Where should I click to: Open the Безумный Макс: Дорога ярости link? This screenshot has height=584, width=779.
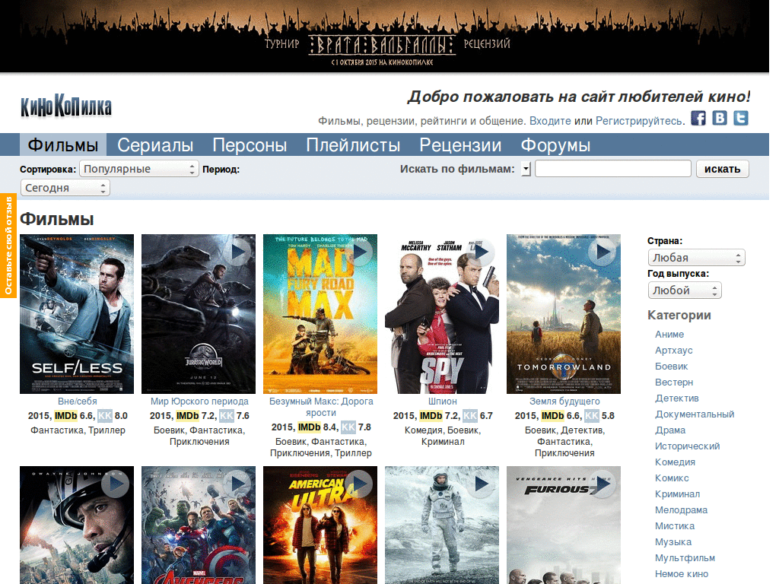(x=321, y=407)
